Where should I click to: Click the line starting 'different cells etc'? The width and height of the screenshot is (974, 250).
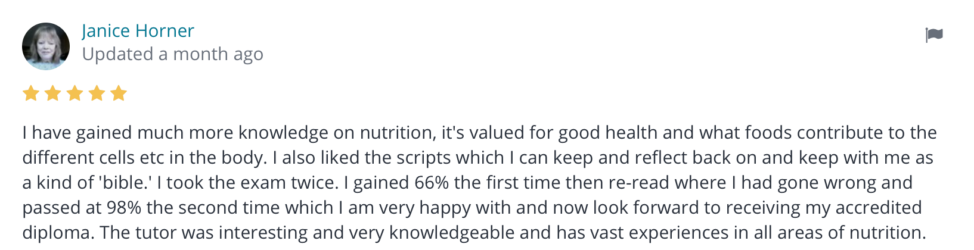[478, 158]
